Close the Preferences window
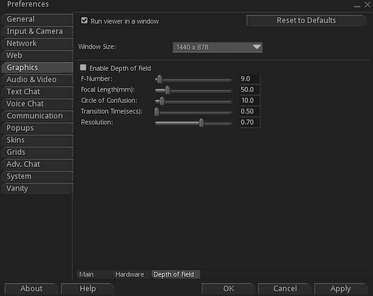The height and width of the screenshot is (296, 373). [367, 5]
